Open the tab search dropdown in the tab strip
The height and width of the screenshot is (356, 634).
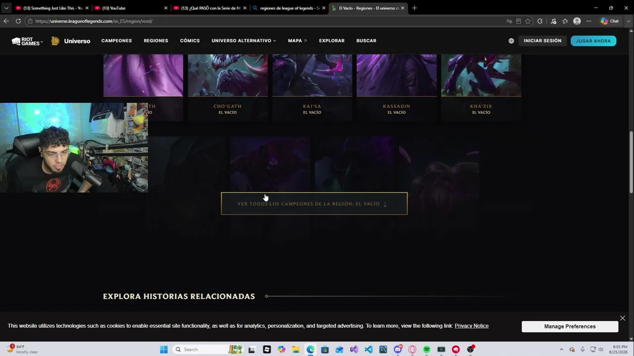[6, 8]
